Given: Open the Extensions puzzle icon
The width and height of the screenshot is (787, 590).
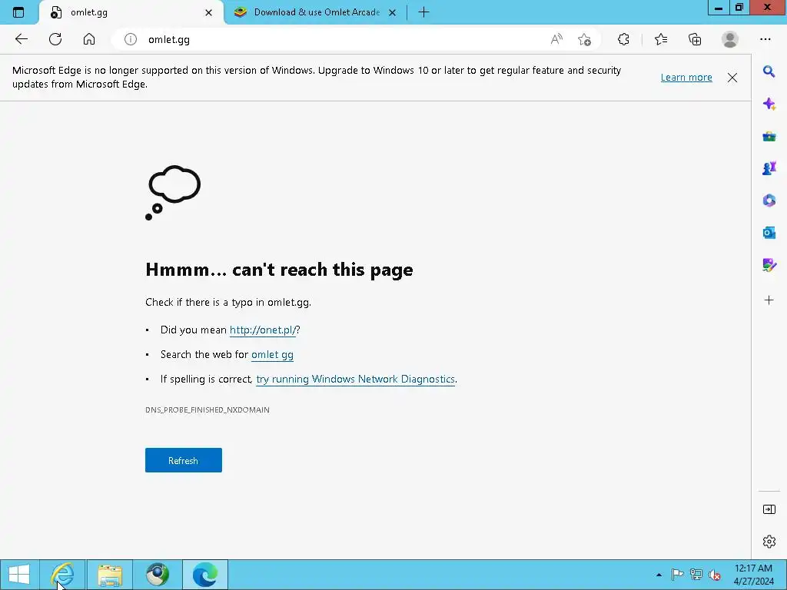Looking at the screenshot, I should click(623, 39).
